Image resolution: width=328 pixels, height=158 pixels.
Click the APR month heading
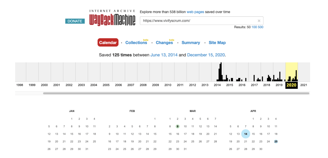pos(253,111)
